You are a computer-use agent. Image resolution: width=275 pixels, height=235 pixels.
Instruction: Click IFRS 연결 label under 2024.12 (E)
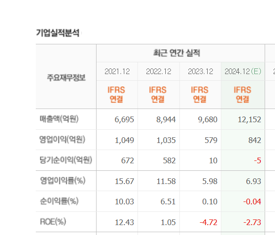(243, 94)
